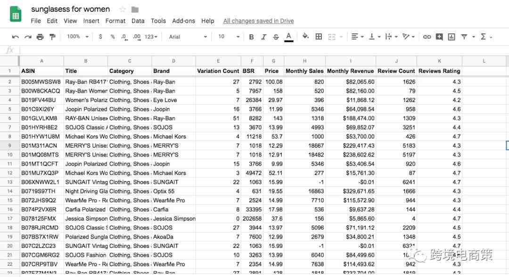Select row 9 header

pyautogui.click(x=10, y=145)
